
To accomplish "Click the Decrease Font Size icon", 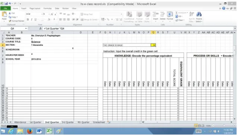I will click(55, 14).
